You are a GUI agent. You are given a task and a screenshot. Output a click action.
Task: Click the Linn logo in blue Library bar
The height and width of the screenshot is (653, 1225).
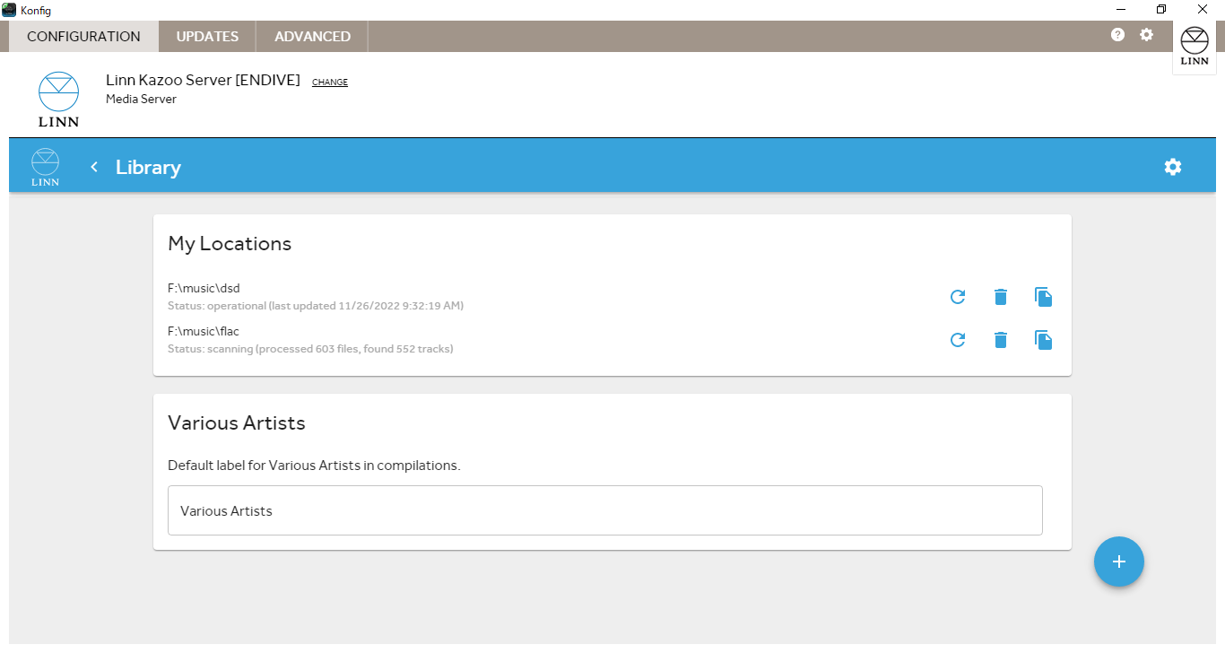(x=45, y=167)
